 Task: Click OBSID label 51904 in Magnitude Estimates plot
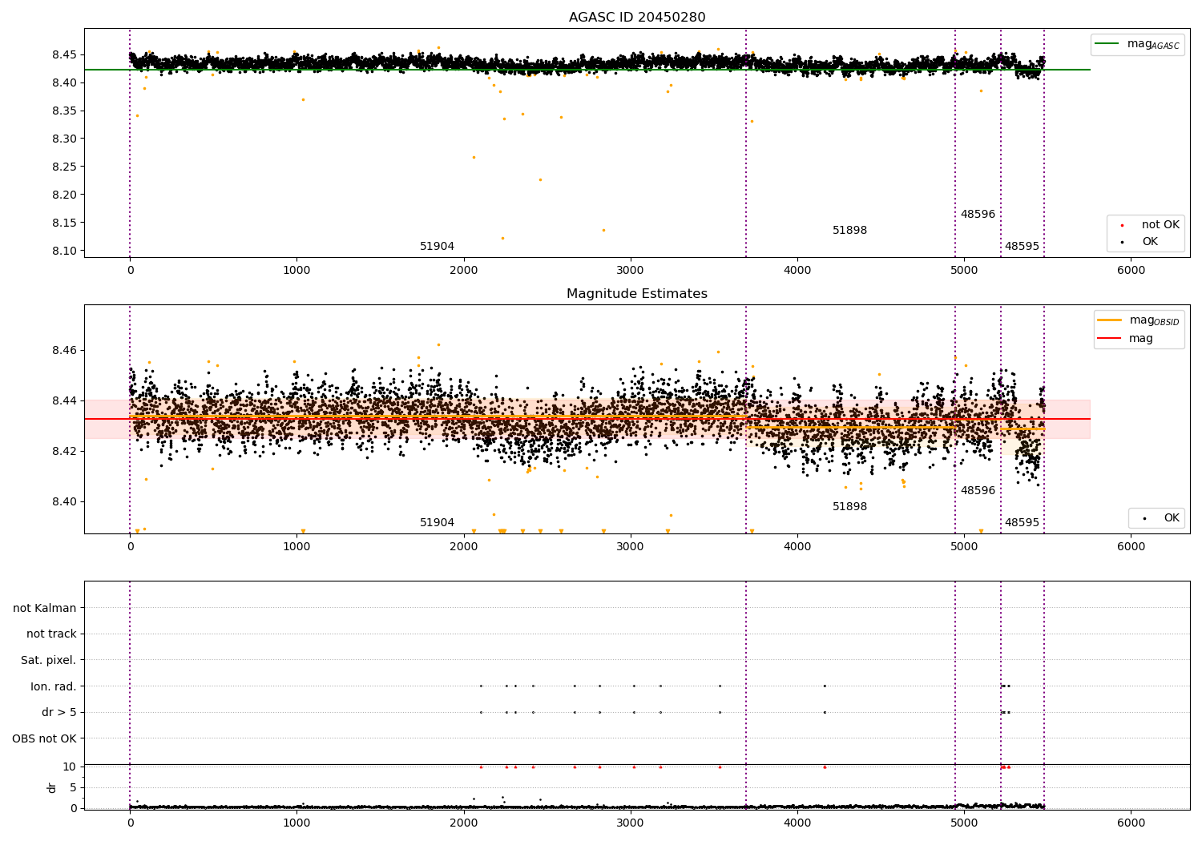tap(437, 523)
